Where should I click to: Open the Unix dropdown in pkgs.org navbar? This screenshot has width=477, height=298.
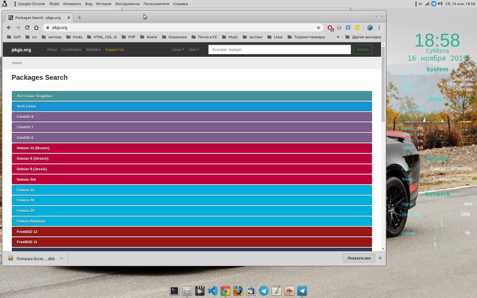[194, 50]
